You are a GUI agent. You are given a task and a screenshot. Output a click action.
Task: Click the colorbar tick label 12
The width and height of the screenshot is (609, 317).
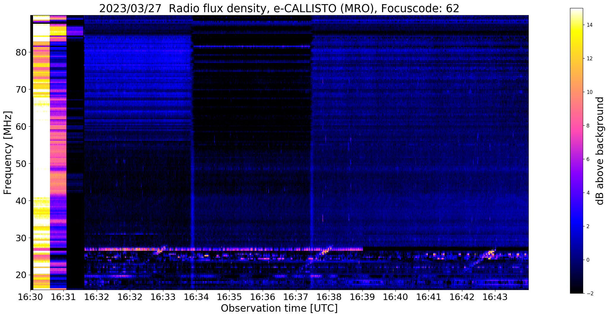589,59
